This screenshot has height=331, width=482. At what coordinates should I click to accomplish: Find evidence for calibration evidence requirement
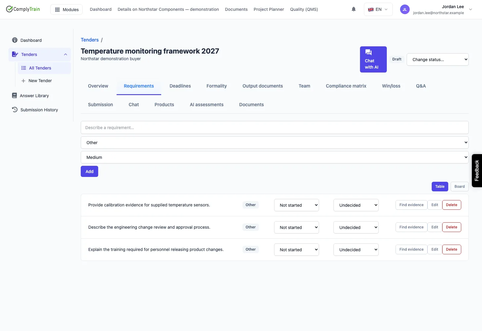click(x=411, y=205)
